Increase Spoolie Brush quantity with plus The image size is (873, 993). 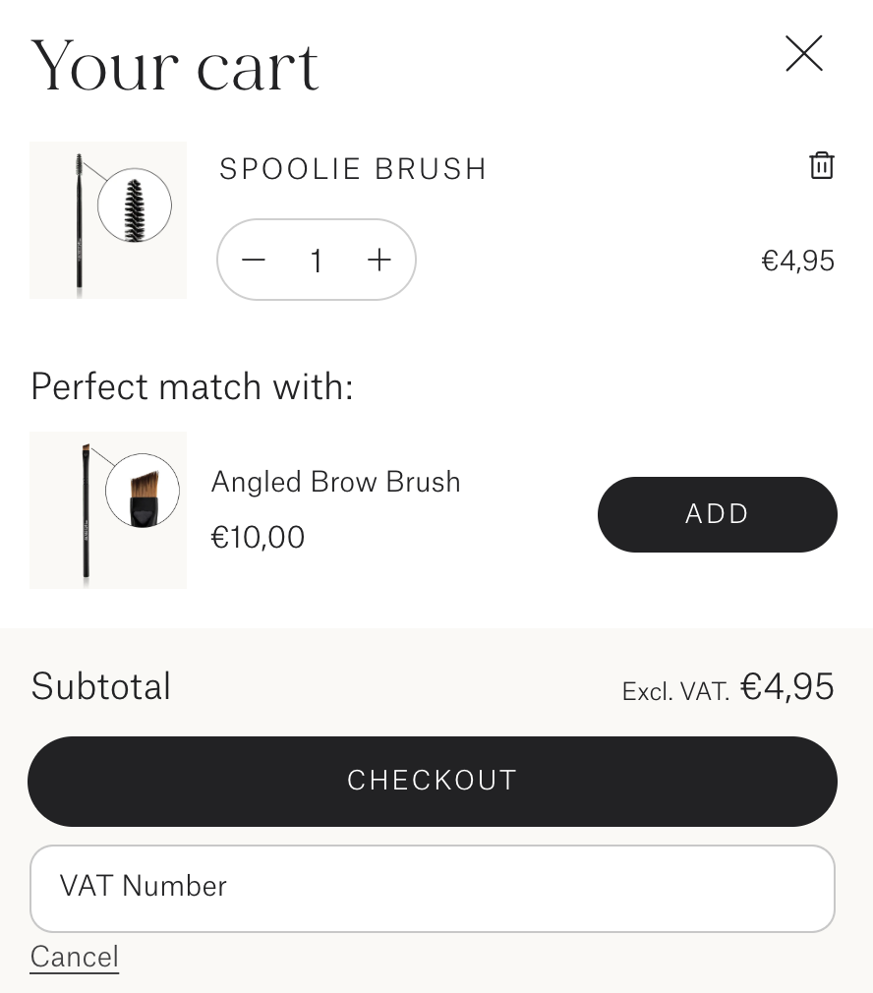tap(378, 260)
